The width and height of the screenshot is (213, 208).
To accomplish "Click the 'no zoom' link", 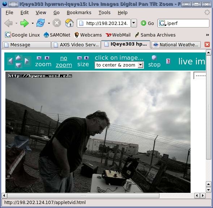I will [x=64, y=61].
